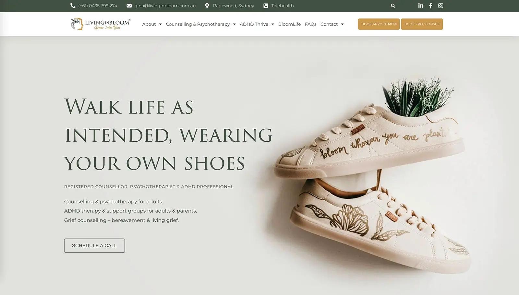This screenshot has height=295, width=519.
Task: Open the Instagram social icon
Action: (x=441, y=6)
